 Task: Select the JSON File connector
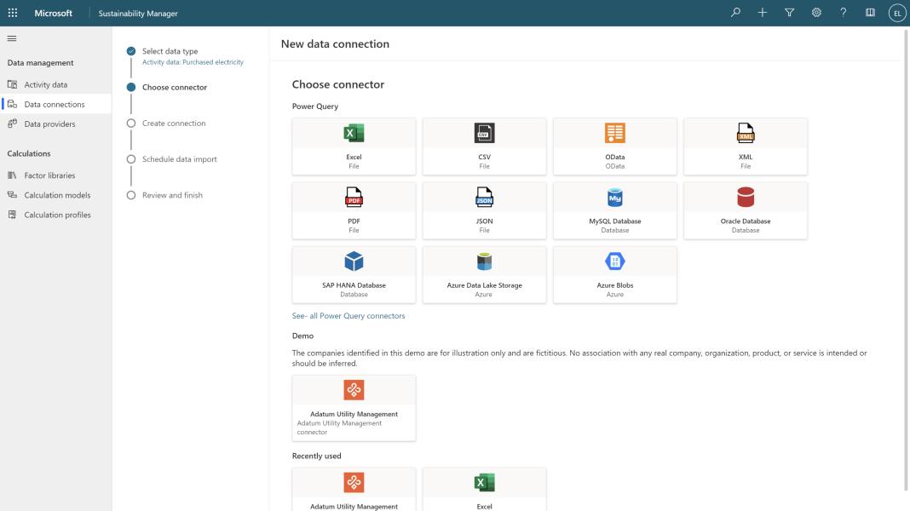pyautogui.click(x=484, y=210)
